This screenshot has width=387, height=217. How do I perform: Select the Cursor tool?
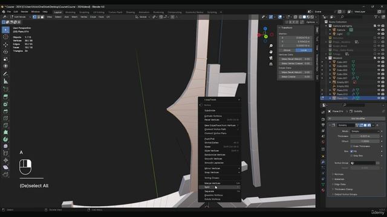[x=5, y=37]
